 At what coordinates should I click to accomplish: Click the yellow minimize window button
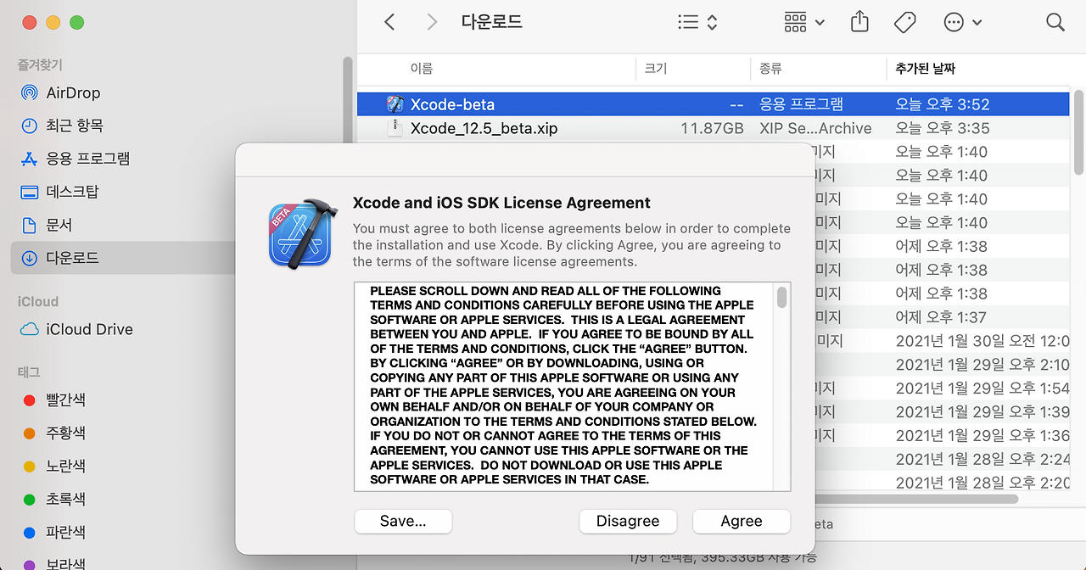point(53,22)
